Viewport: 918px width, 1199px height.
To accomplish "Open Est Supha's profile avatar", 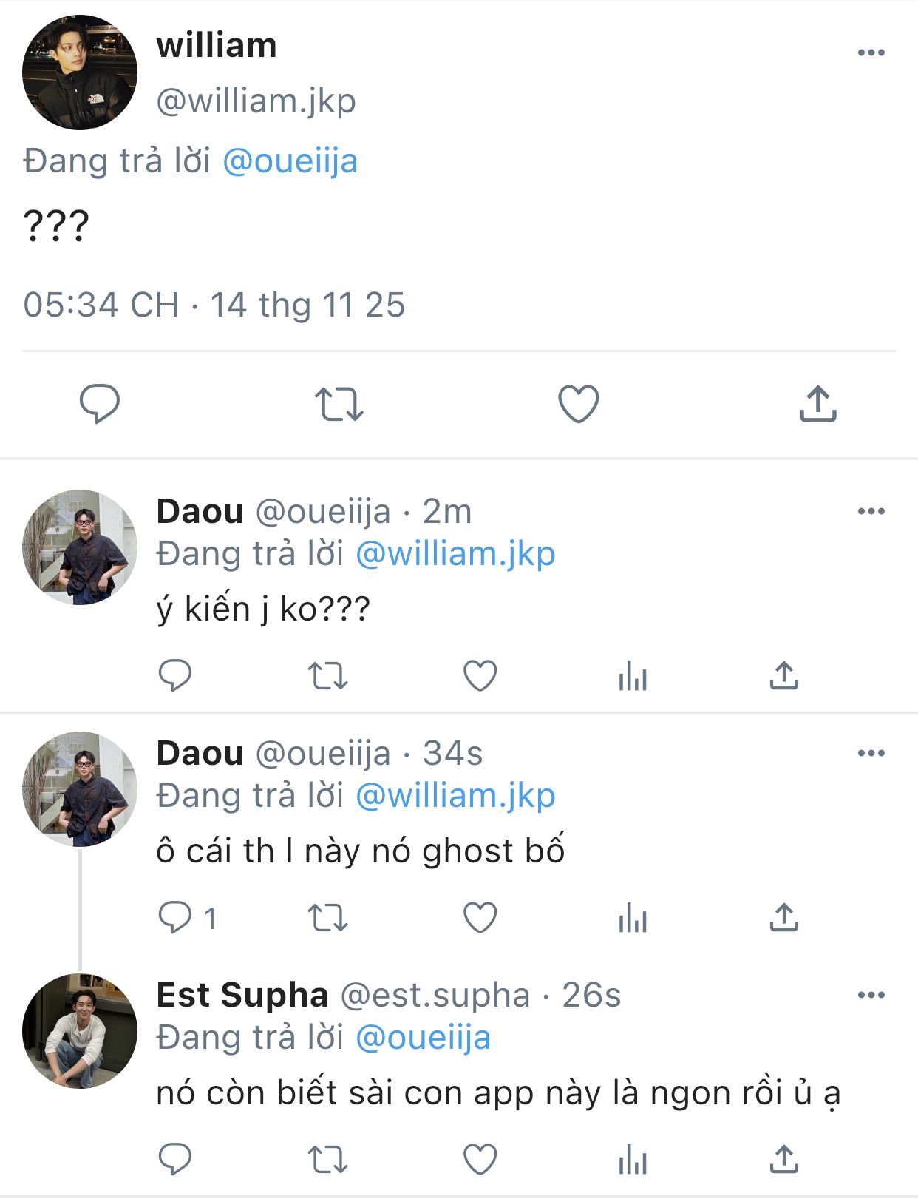I will coord(80,1030).
